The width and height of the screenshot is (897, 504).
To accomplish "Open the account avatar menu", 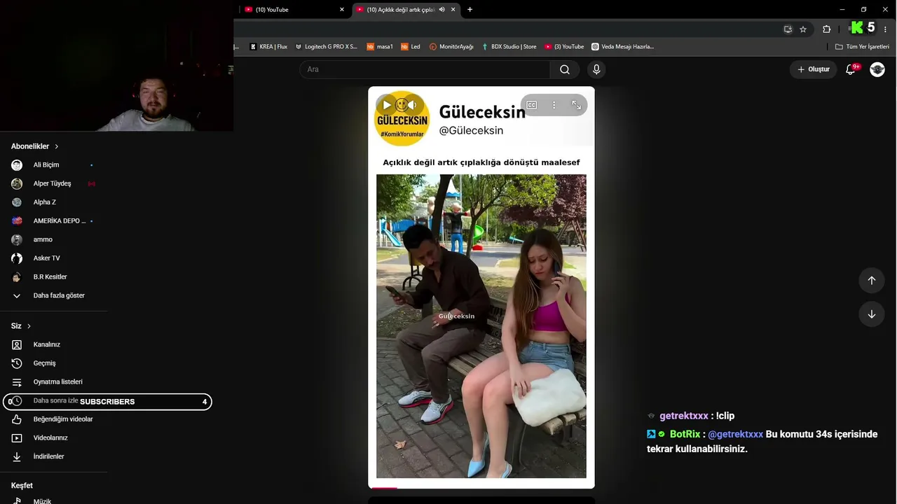I will (x=877, y=69).
